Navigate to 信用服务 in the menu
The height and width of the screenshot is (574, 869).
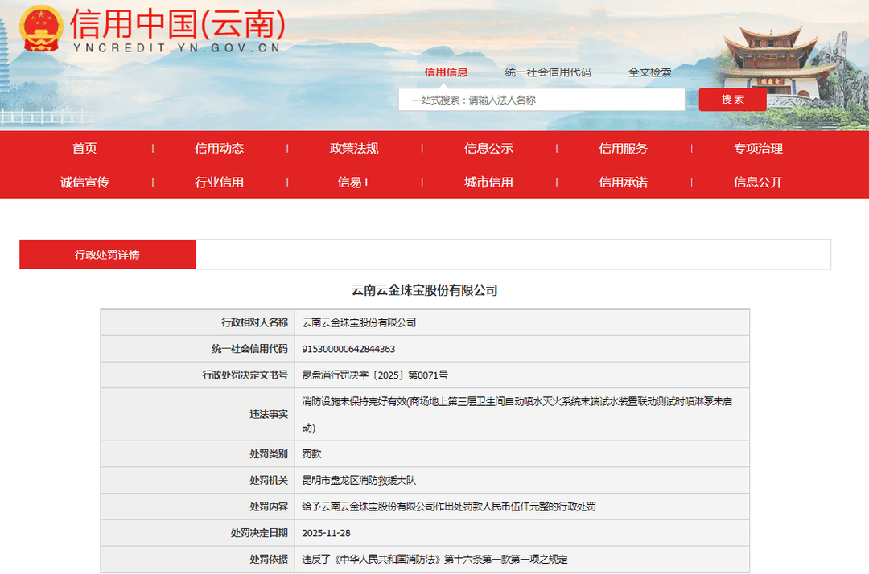[623, 149]
